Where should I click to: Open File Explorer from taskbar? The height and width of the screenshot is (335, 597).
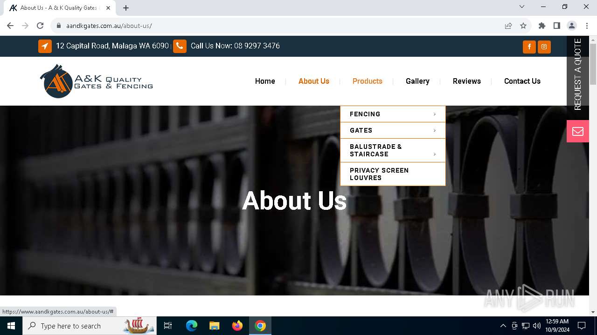214,326
